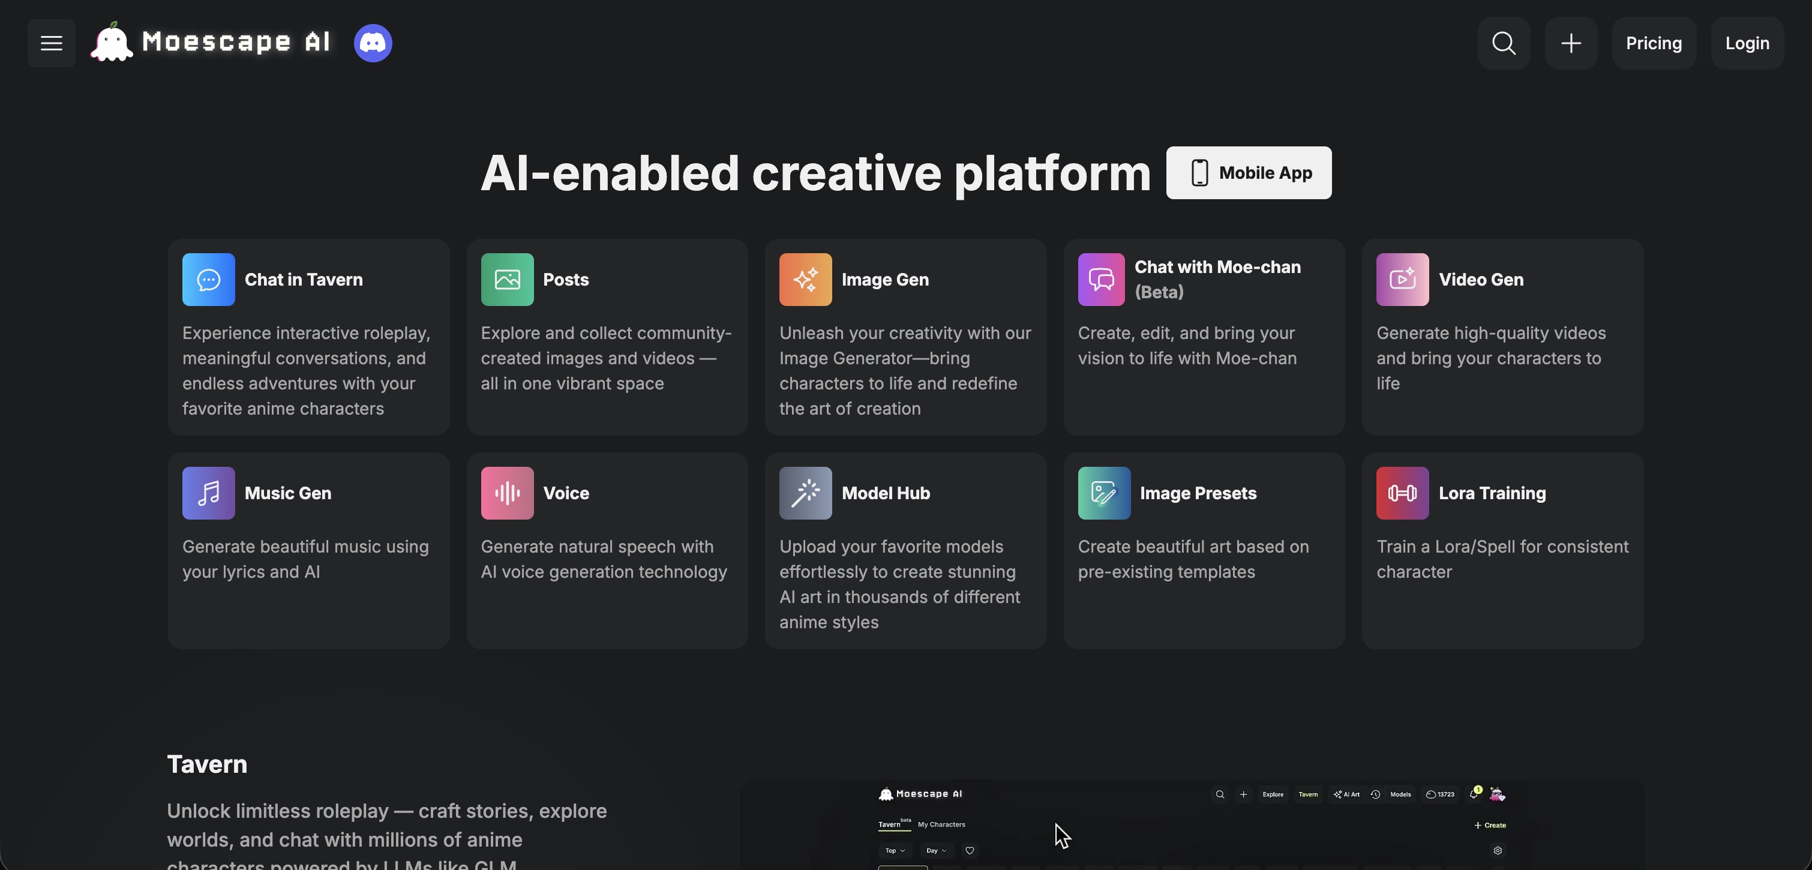Open the search magnifier in header
The width and height of the screenshot is (1812, 870).
click(x=1504, y=43)
